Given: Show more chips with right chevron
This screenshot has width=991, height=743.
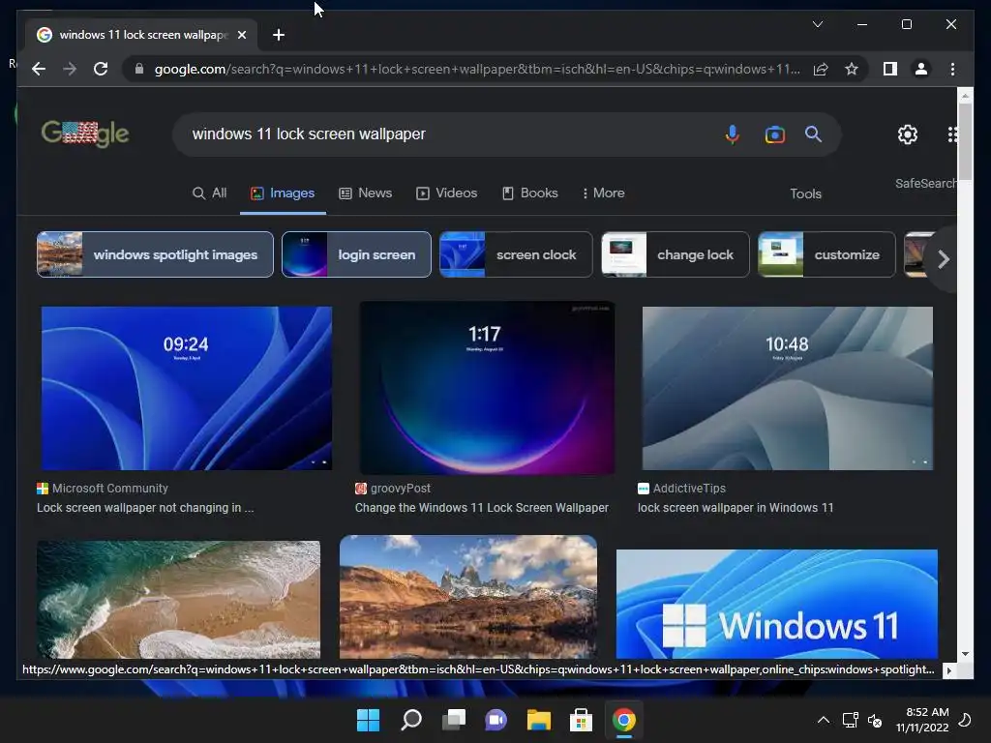Looking at the screenshot, I should (943, 259).
